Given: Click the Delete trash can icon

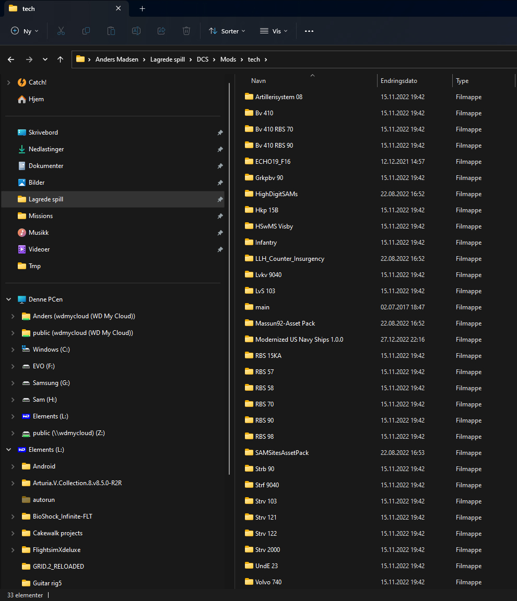Looking at the screenshot, I should point(186,31).
